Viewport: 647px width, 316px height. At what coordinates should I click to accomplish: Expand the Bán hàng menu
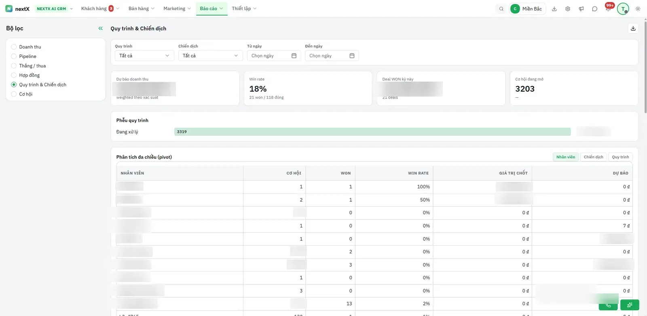click(x=141, y=8)
